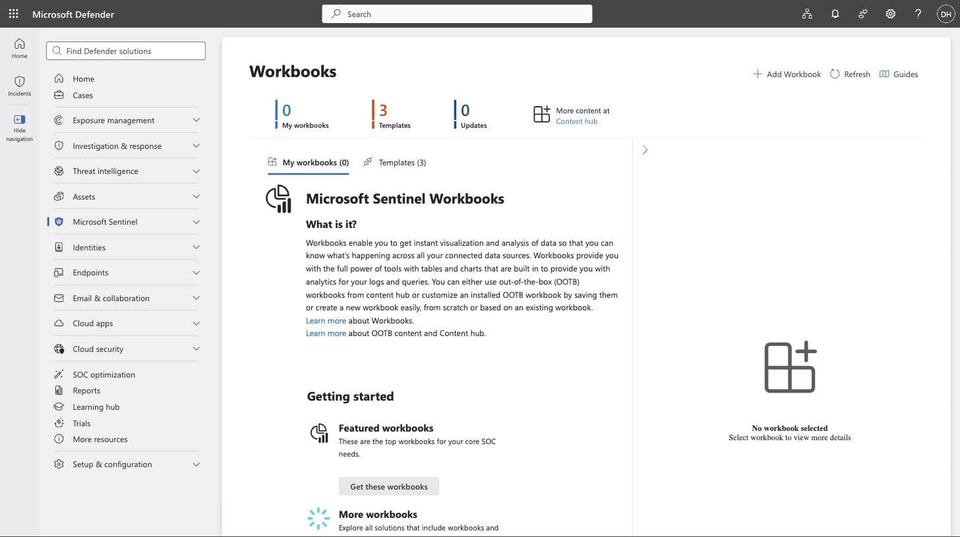Screen dimensions: 960x537
Task: Click the Cases briefcase icon
Action: click(59, 95)
